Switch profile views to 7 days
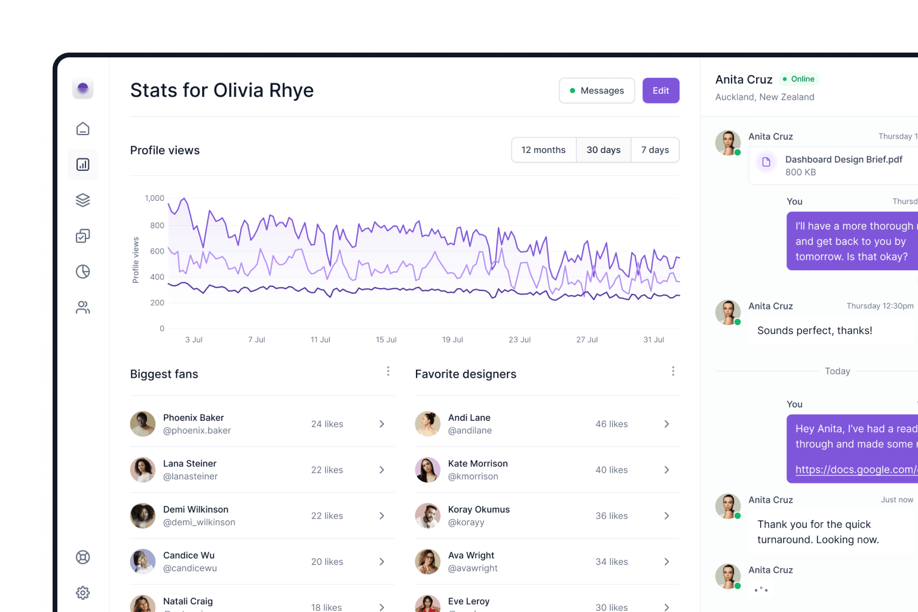Viewport: 918px width, 612px height. (x=655, y=149)
